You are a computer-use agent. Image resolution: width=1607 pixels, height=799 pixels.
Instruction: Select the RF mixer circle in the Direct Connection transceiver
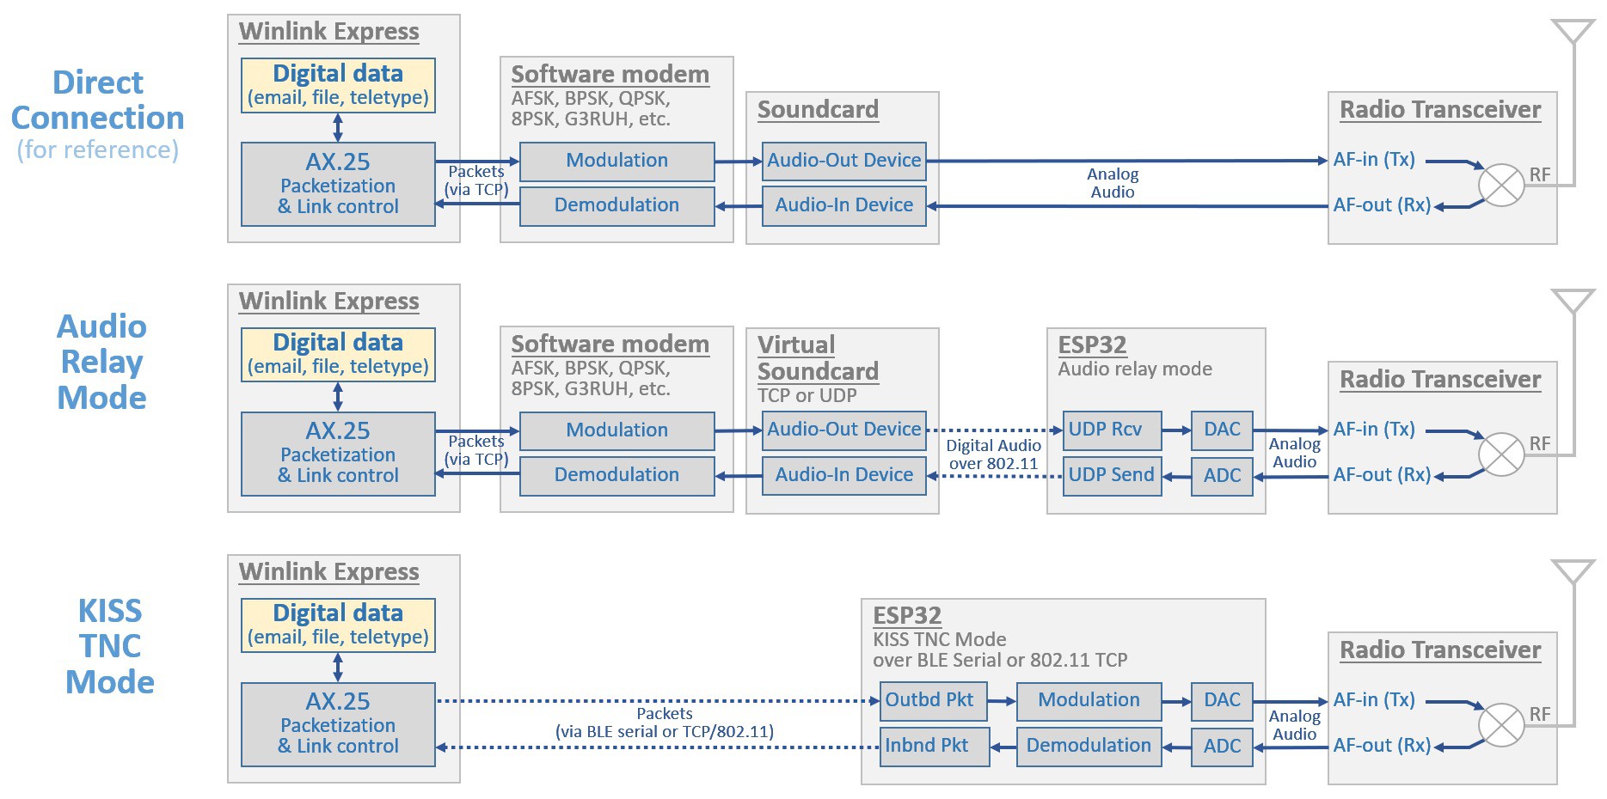1501,185
